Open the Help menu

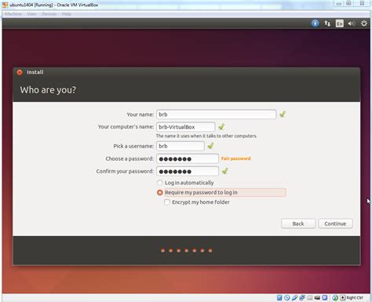pyautogui.click(x=67, y=14)
